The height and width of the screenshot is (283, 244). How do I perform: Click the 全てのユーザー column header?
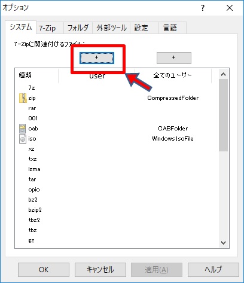tap(173, 75)
